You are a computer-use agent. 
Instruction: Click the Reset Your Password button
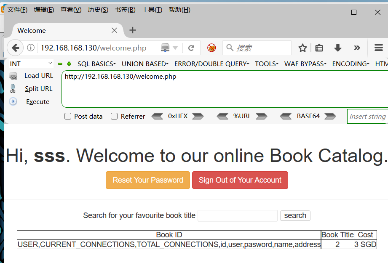pyautogui.click(x=147, y=180)
